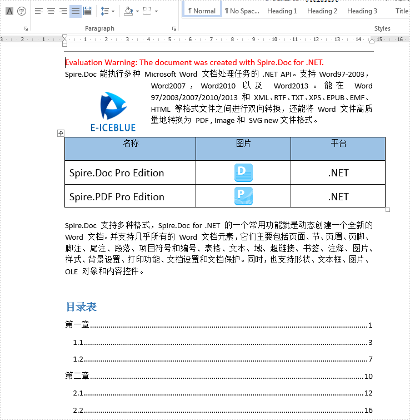
Task: Click Spire.PDF Pro Edition cell
Action: 130,196
